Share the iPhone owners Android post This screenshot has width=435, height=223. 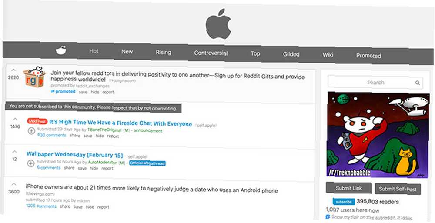point(65,206)
